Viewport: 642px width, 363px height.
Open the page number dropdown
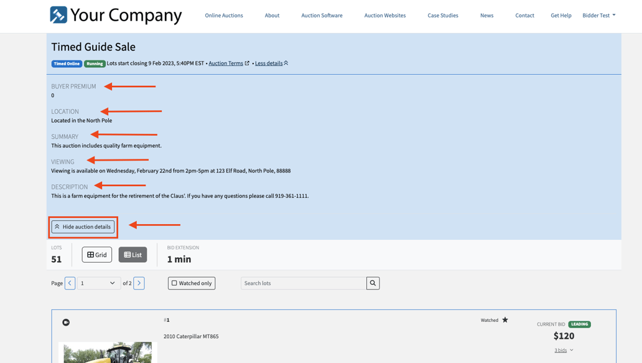(98, 283)
